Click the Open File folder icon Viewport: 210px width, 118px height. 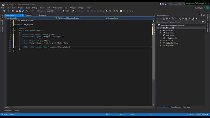coord(17,11)
